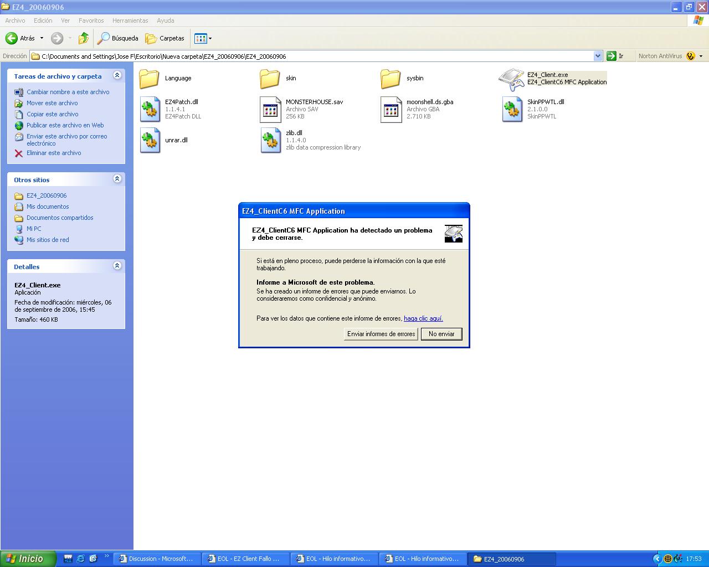The height and width of the screenshot is (567, 709).
Task: Open the Norton AntiVirus dropdown arrow
Action: point(701,56)
